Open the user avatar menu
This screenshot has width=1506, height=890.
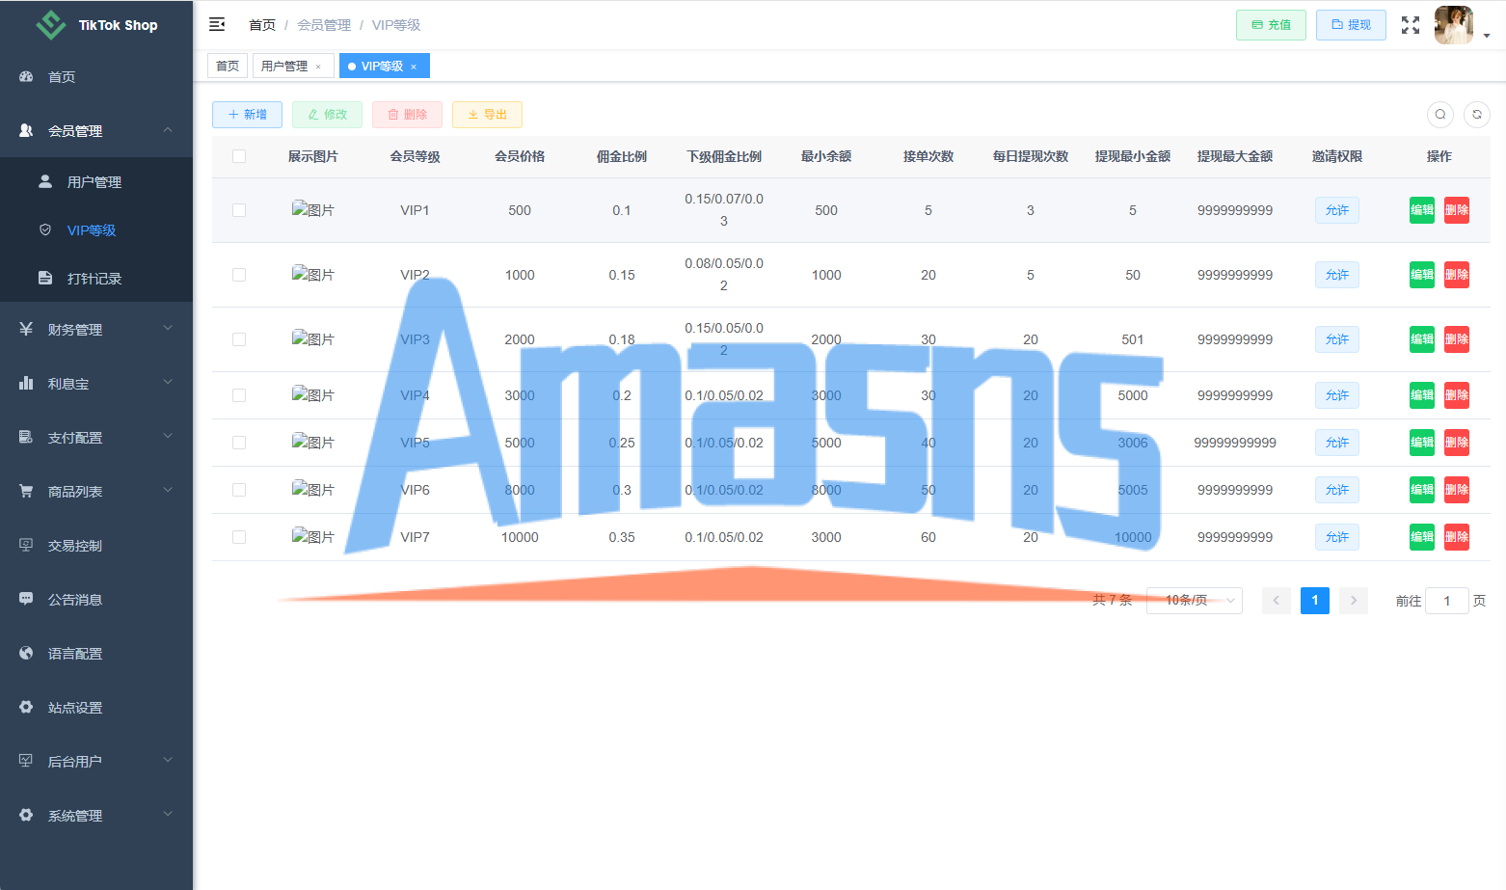coord(1454,25)
